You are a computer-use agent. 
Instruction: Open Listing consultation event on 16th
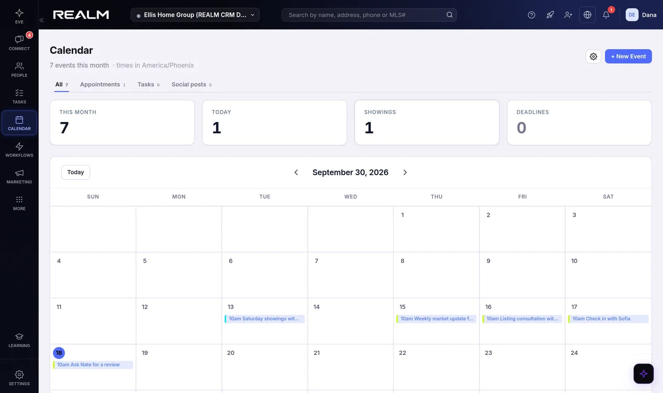click(522, 319)
